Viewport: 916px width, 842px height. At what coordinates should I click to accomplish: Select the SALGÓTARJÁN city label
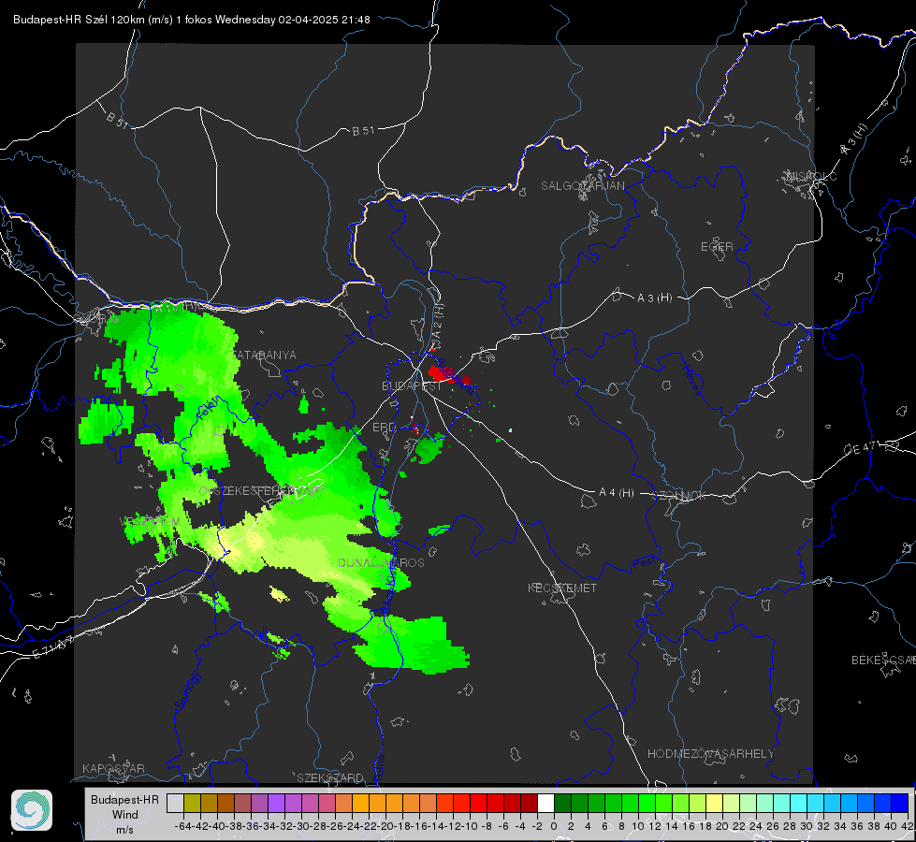point(582,186)
